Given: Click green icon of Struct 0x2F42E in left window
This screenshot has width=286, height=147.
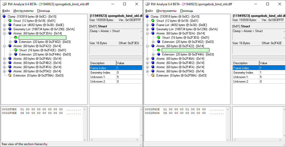Looking at the screenshot, I should click(16, 50).
